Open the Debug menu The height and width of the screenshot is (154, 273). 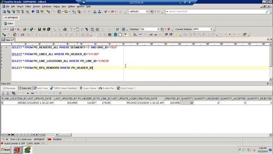(x=56, y=6)
